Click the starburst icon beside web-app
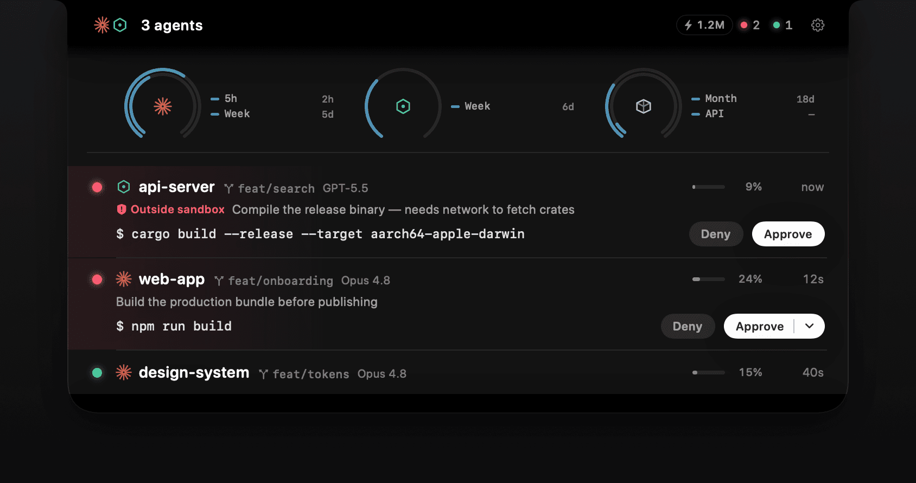The image size is (916, 483). click(124, 279)
